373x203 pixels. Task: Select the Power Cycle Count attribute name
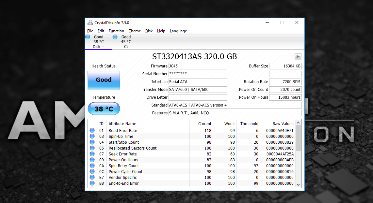[x=126, y=171]
